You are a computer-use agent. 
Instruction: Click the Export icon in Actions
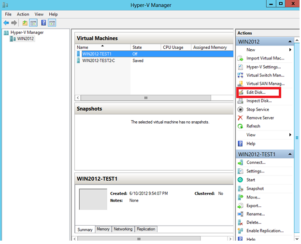[240, 206]
